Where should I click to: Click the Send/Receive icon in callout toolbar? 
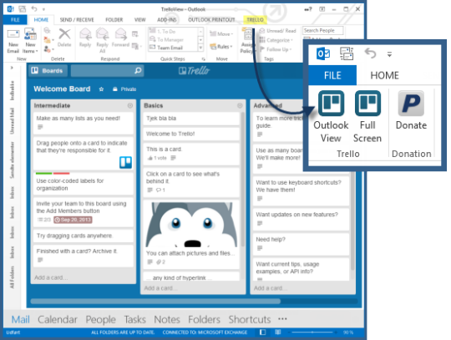(347, 53)
